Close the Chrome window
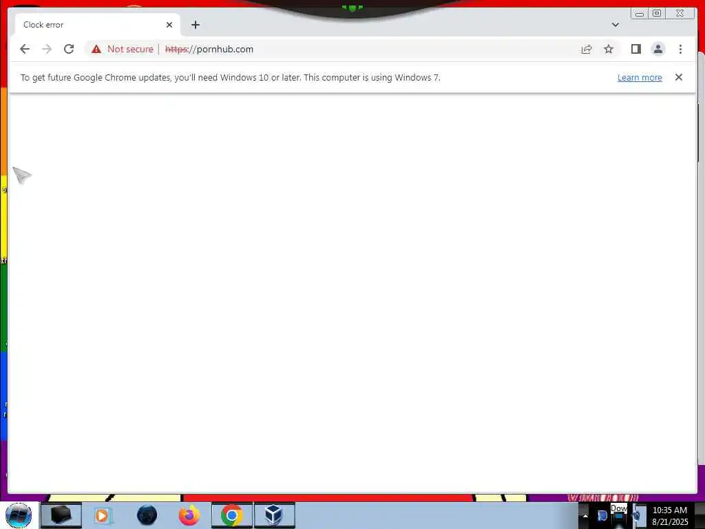 [680, 14]
